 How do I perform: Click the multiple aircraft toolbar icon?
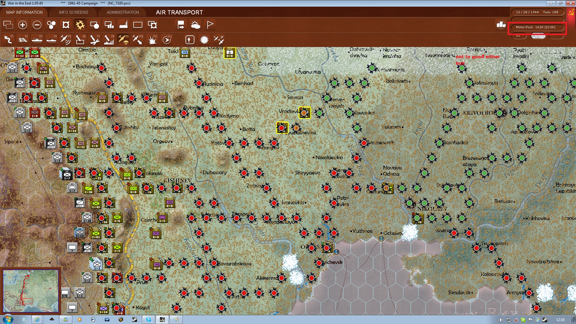tap(219, 40)
